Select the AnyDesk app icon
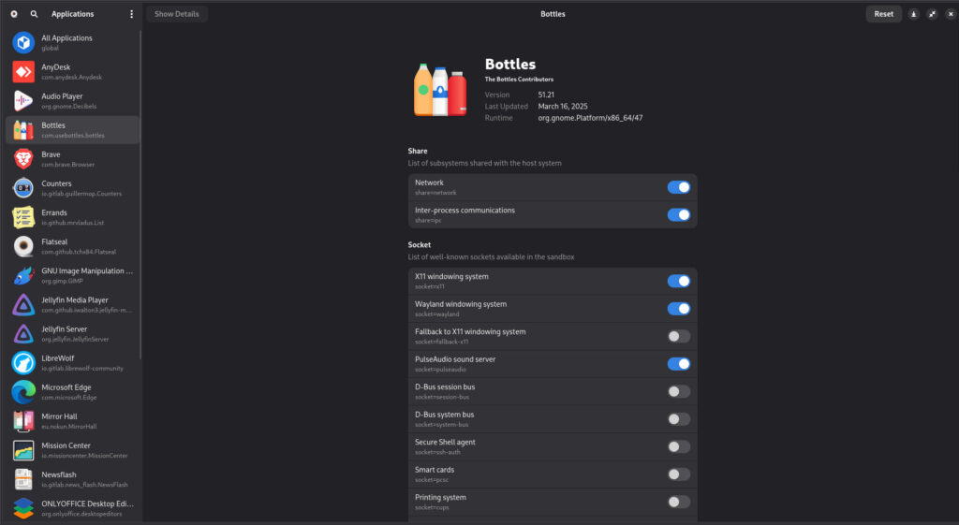Image resolution: width=959 pixels, height=525 pixels. (23, 72)
